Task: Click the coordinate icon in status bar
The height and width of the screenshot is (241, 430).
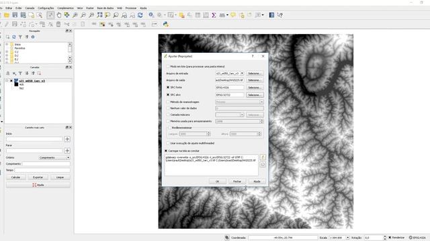Action: (x=227, y=238)
